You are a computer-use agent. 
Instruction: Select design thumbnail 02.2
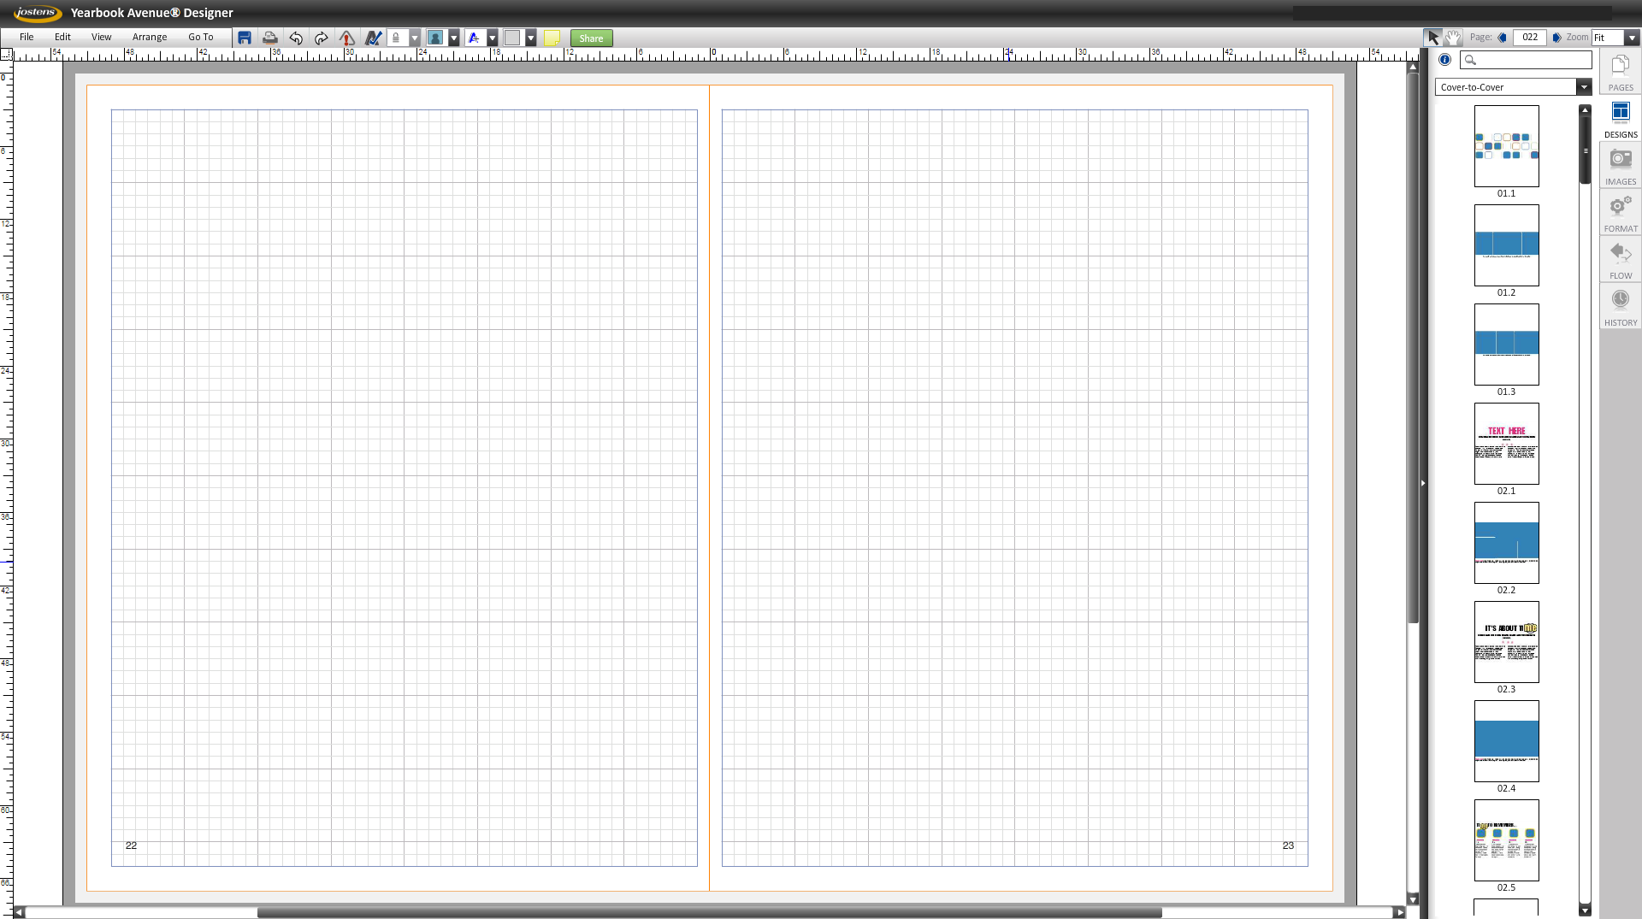click(x=1506, y=543)
